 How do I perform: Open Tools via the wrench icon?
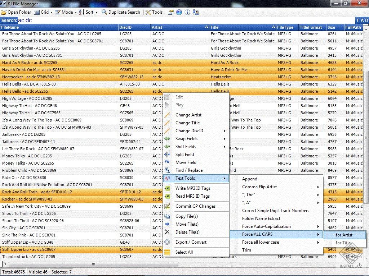pyautogui.click(x=148, y=12)
